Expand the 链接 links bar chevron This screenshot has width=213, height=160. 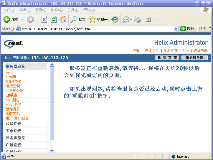209,28
